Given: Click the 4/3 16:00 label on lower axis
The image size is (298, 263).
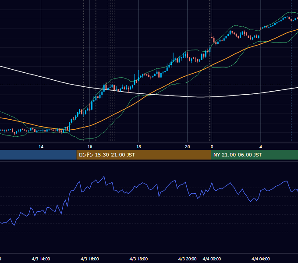Looking at the screenshot, I should (90, 259).
